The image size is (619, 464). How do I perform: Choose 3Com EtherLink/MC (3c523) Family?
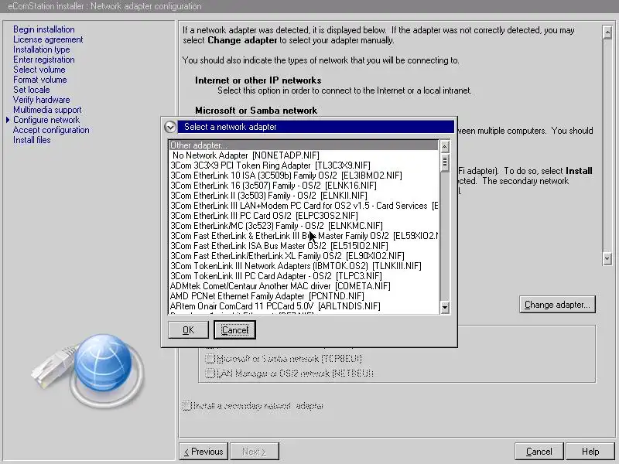click(303, 226)
